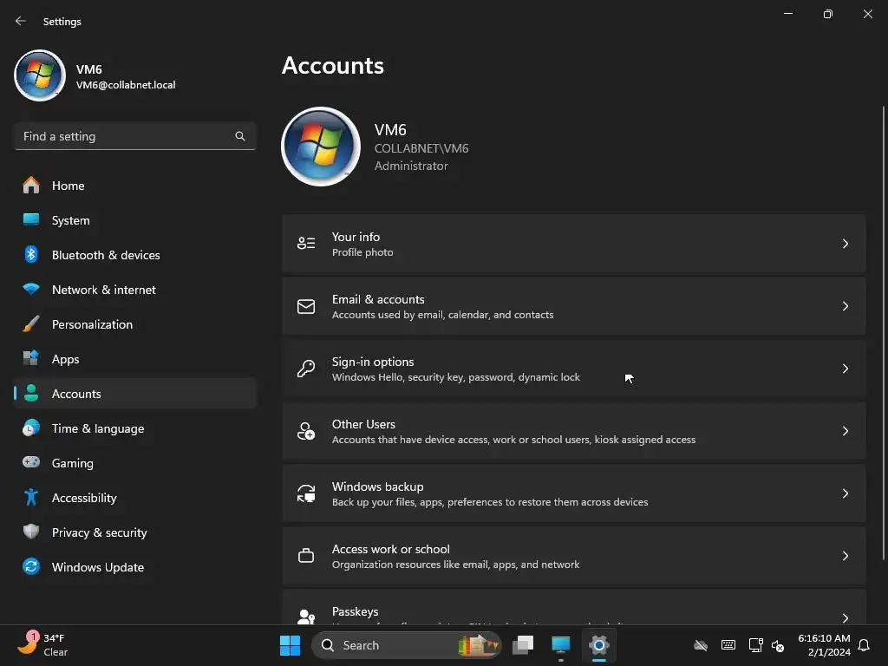This screenshot has width=888, height=666.
Task: Open Privacy & security settings
Action: 134,532
